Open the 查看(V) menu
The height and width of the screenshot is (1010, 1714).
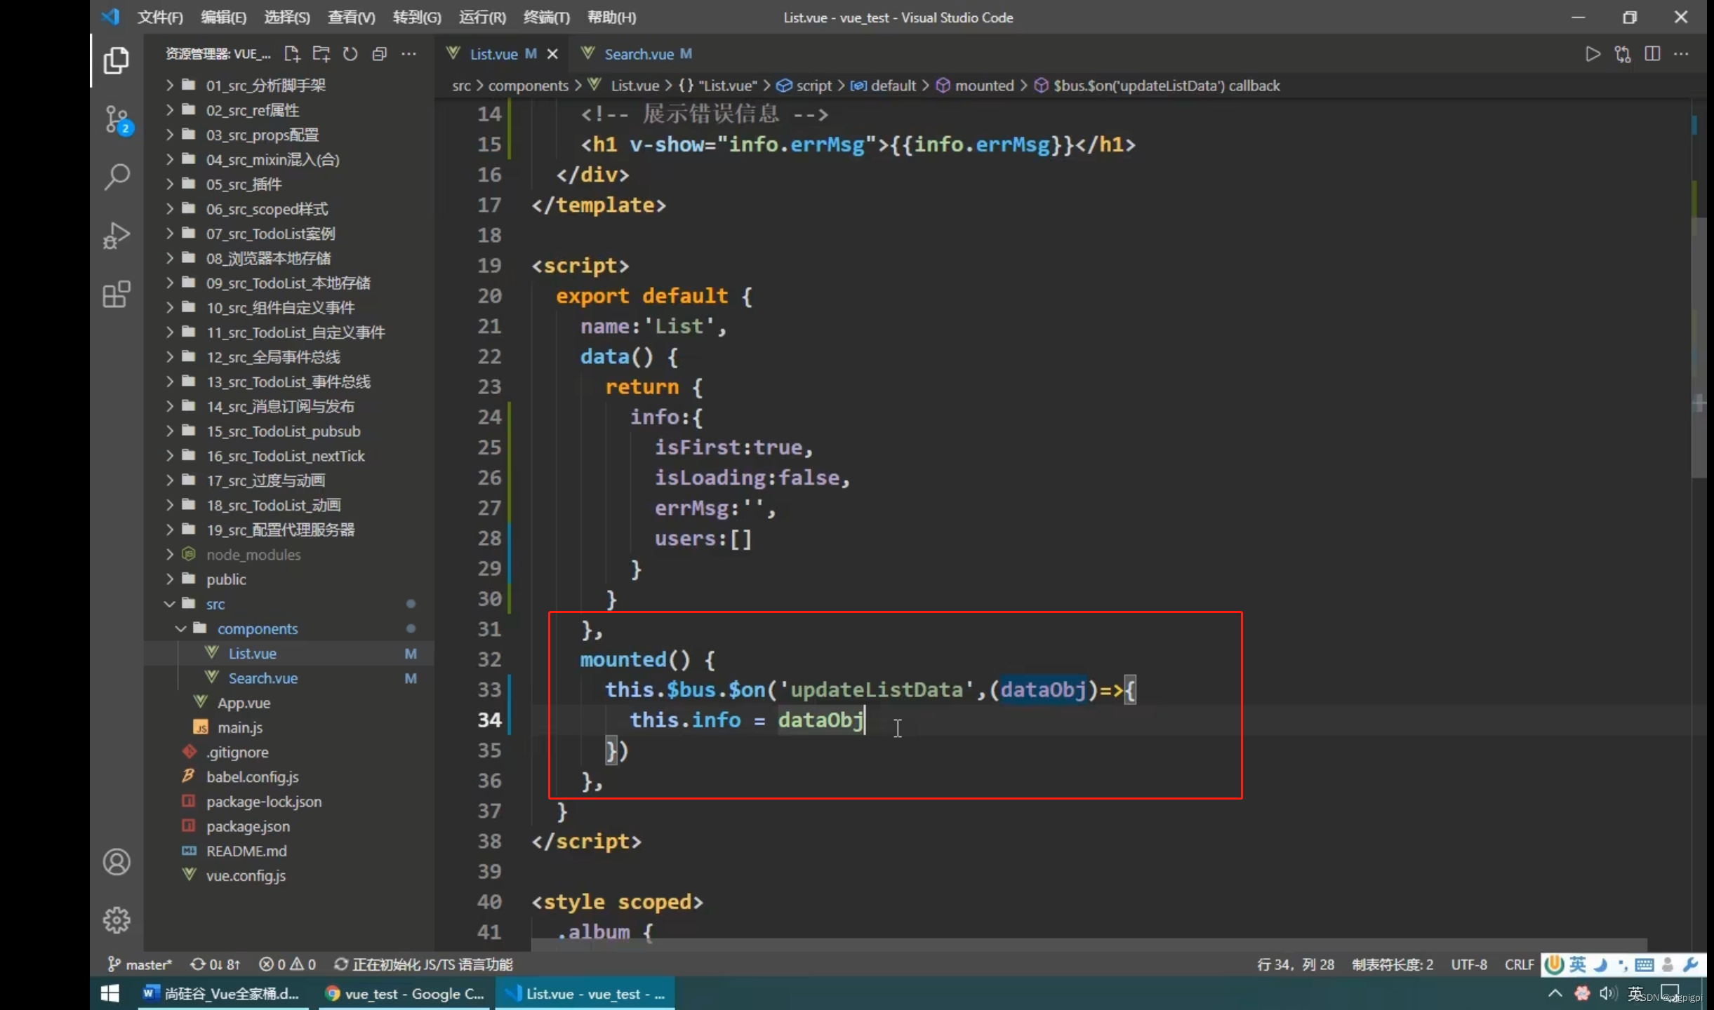coord(352,18)
